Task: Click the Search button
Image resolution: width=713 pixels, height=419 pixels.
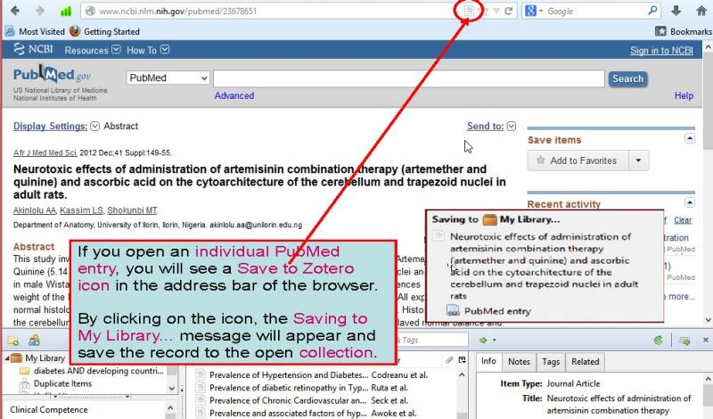Action: point(627,78)
